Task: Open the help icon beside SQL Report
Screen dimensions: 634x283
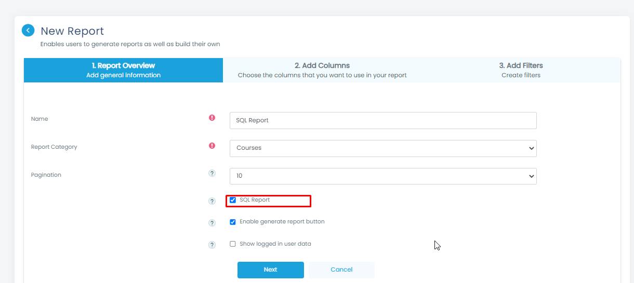Action: pyautogui.click(x=212, y=201)
